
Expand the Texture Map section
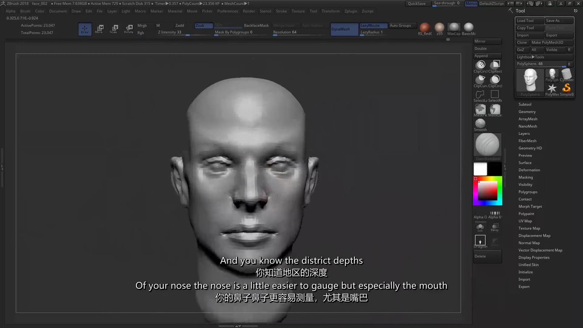(x=529, y=228)
